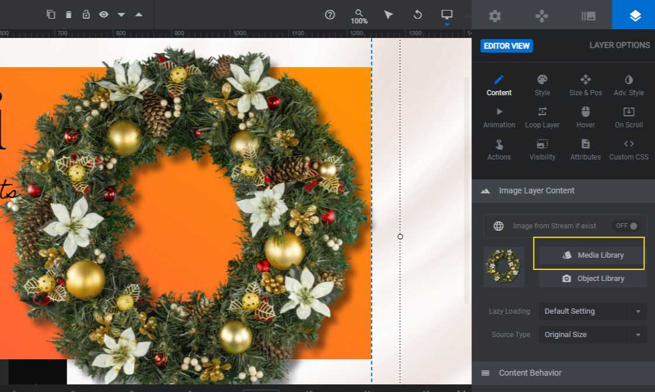Image resolution: width=655 pixels, height=392 pixels.
Task: Toggle the layer lock icon
Action: pyautogui.click(x=86, y=15)
